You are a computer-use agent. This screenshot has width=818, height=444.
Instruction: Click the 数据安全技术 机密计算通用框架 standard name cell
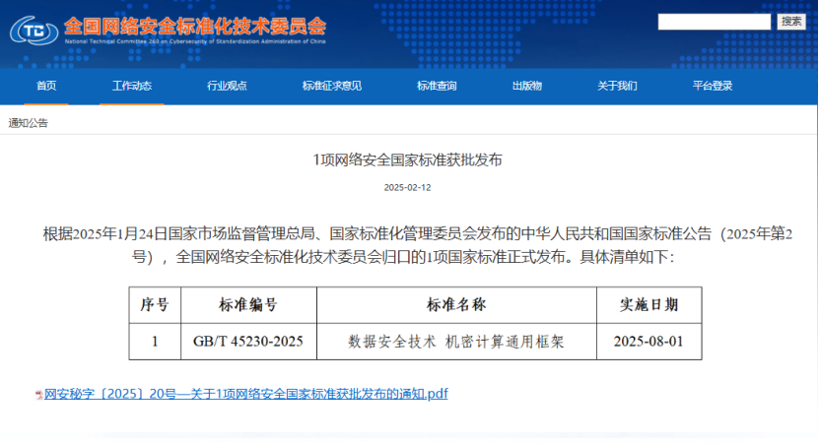pyautogui.click(x=456, y=342)
